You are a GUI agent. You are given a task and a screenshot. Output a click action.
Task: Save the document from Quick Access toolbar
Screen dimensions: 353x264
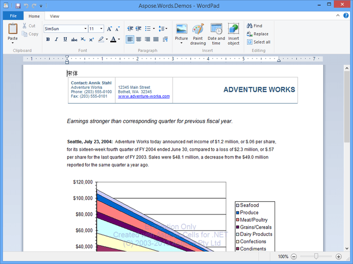point(18,5)
